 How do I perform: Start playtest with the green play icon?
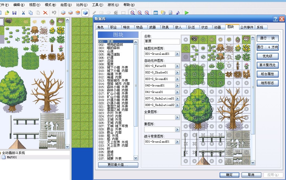pyautogui.click(x=187, y=13)
